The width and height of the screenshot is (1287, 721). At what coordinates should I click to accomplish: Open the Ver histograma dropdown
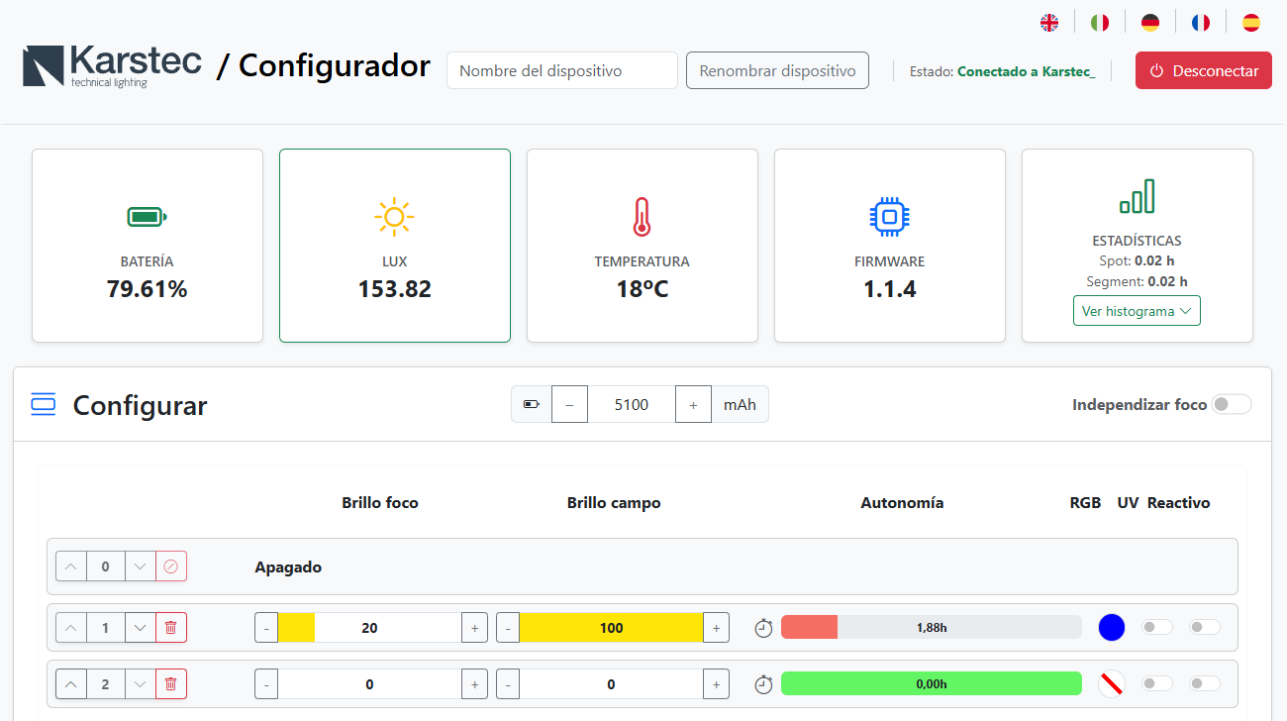[x=1137, y=310]
